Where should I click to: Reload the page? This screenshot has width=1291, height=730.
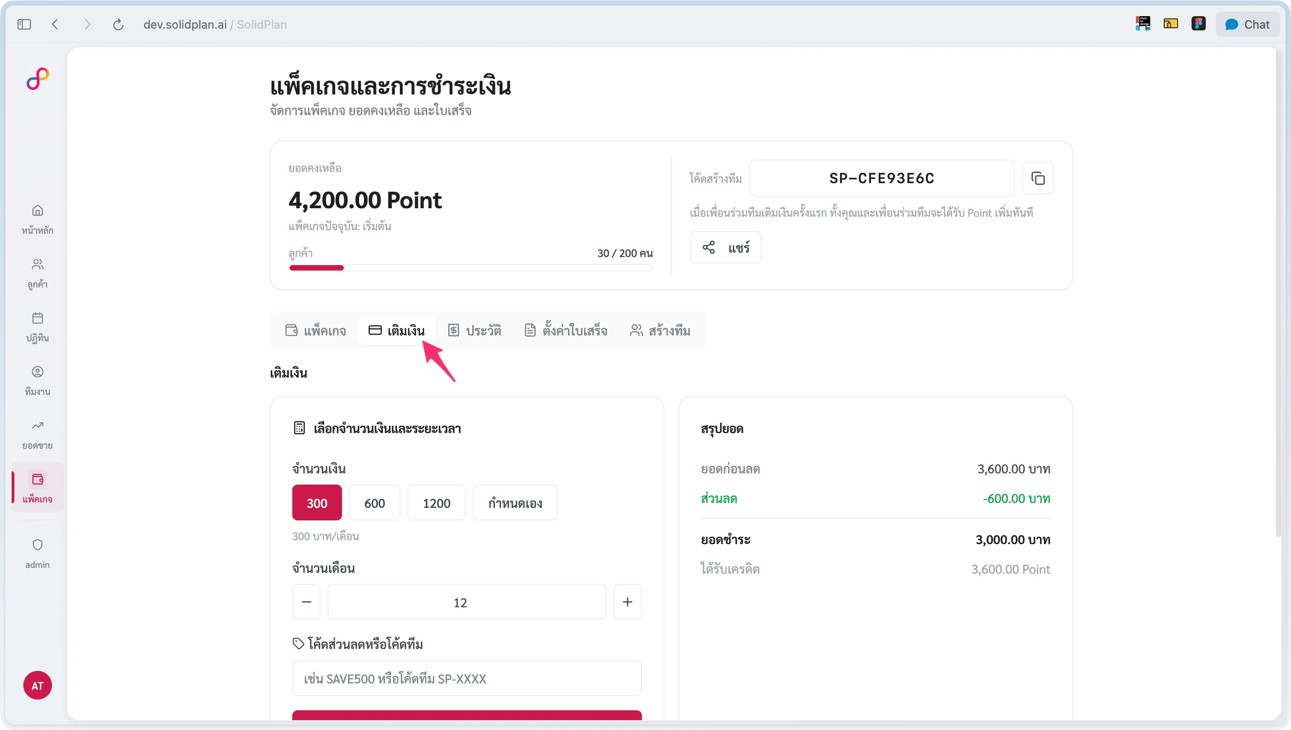118,24
